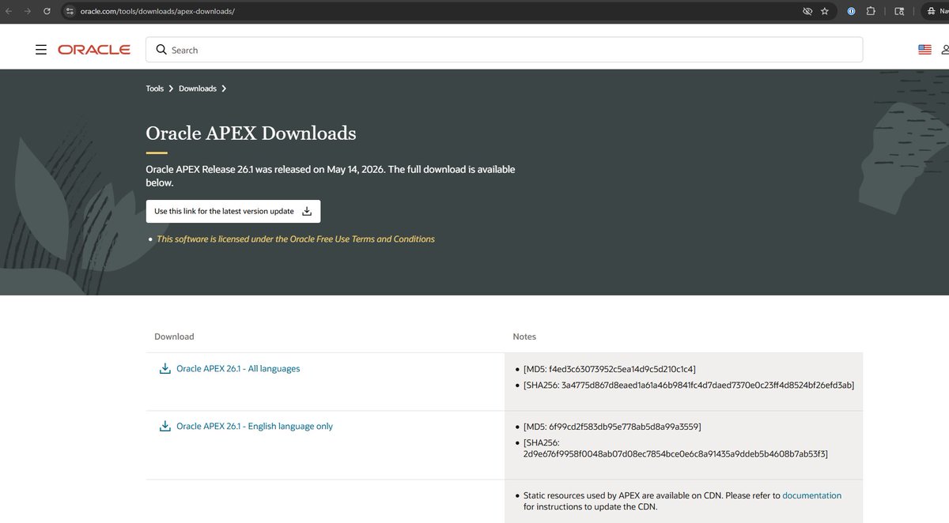The width and height of the screenshot is (949, 523).
Task: Click download arrow icon in latest version button
Action: pyautogui.click(x=307, y=212)
